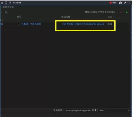Open the output file path link ending .mp4
Viewport: 133px width, 117px height.
[83, 24]
